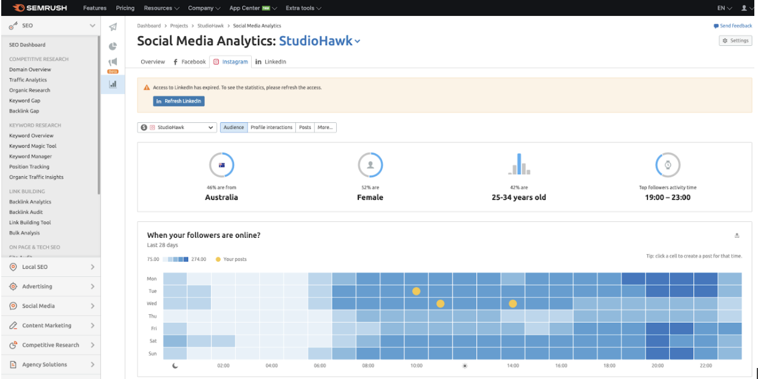This screenshot has height=379, width=758.
Task: Click the Sunday 02:00 heatmap cell
Action: coord(223,353)
